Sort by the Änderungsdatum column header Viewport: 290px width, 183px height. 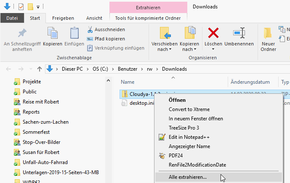click(x=250, y=82)
